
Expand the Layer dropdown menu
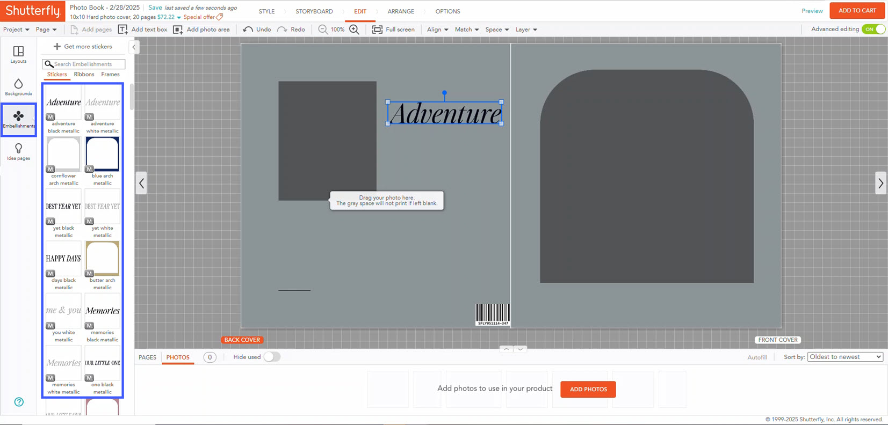coord(526,30)
